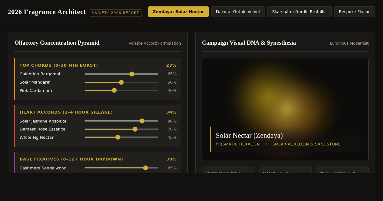This screenshot has height=201, width=383.
Task: Click the 40% Pink Cardamom value
Action: [x=172, y=91]
